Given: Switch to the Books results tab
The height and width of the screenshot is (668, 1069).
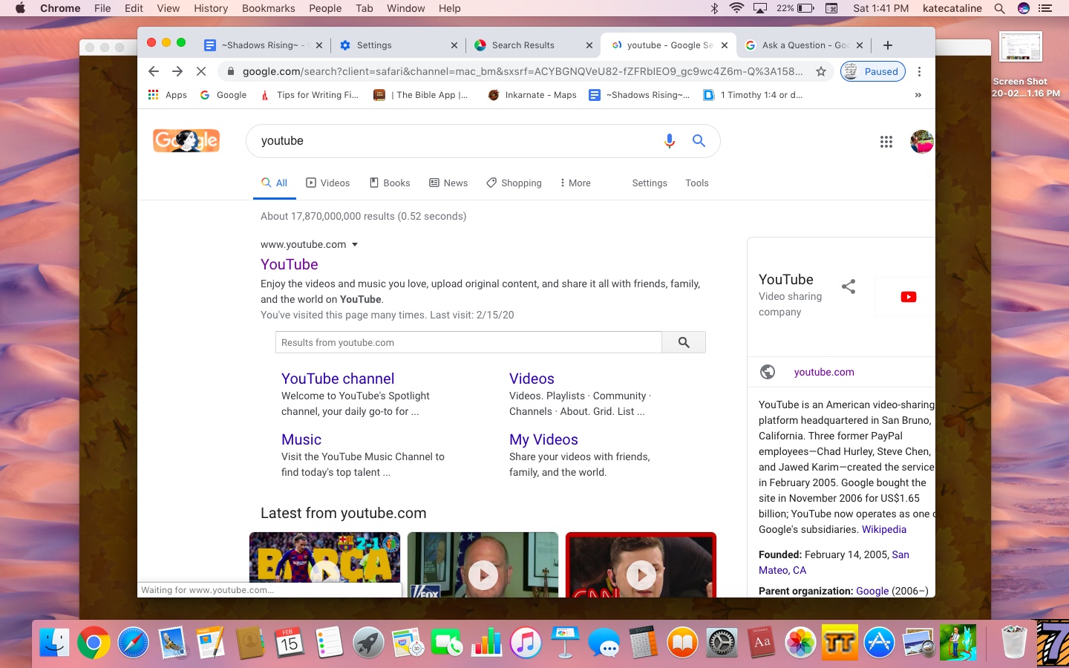Looking at the screenshot, I should [x=390, y=183].
